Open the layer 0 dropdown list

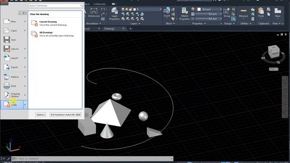tap(160, 9)
